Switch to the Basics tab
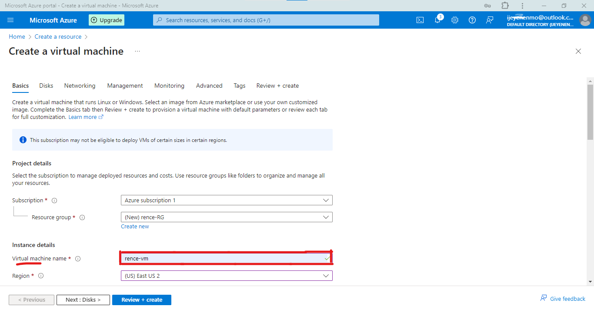The height and width of the screenshot is (316, 594). pyautogui.click(x=20, y=86)
